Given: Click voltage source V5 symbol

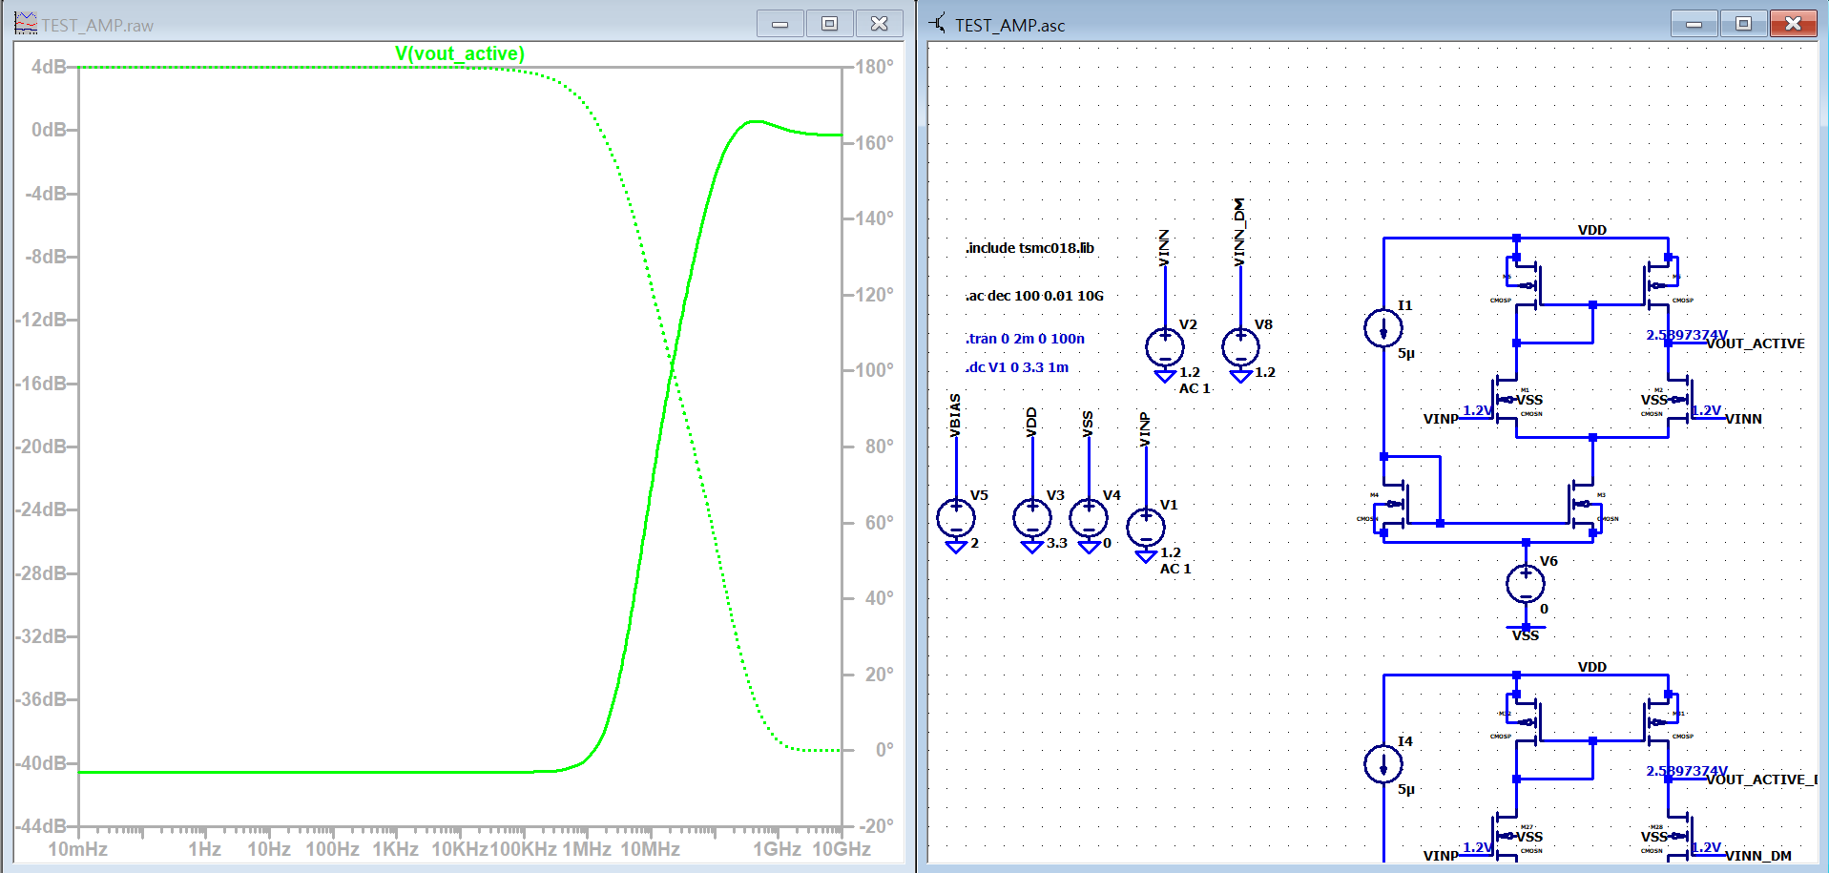Looking at the screenshot, I should click(956, 518).
